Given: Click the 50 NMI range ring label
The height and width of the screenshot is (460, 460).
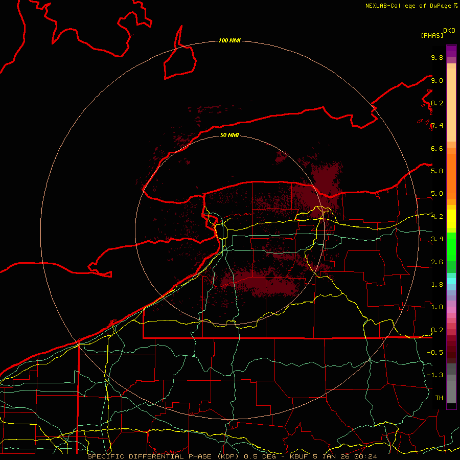Looking at the screenshot, I should (x=229, y=135).
